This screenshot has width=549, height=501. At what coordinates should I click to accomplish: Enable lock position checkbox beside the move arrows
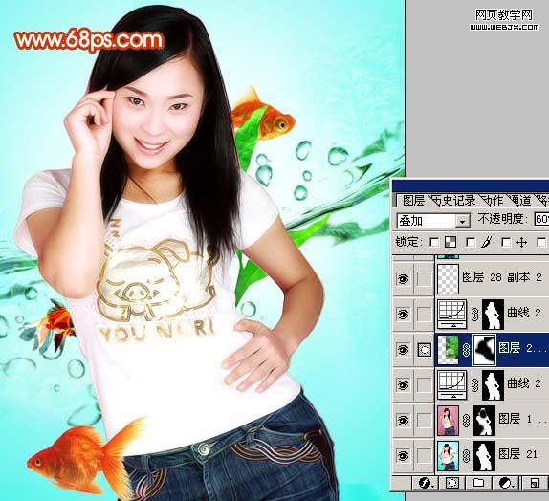(x=506, y=242)
